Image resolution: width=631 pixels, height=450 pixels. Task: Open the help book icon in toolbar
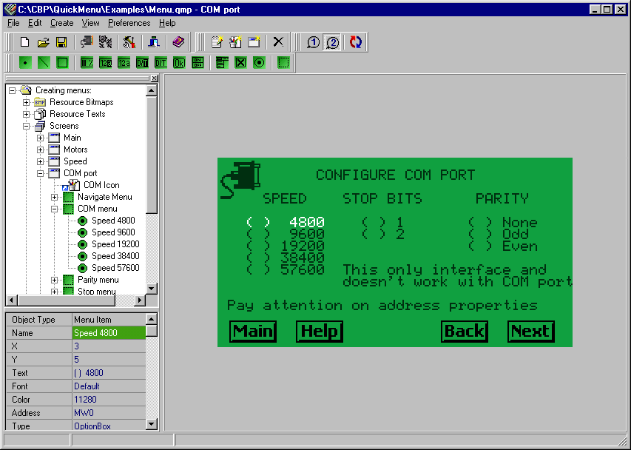(178, 42)
